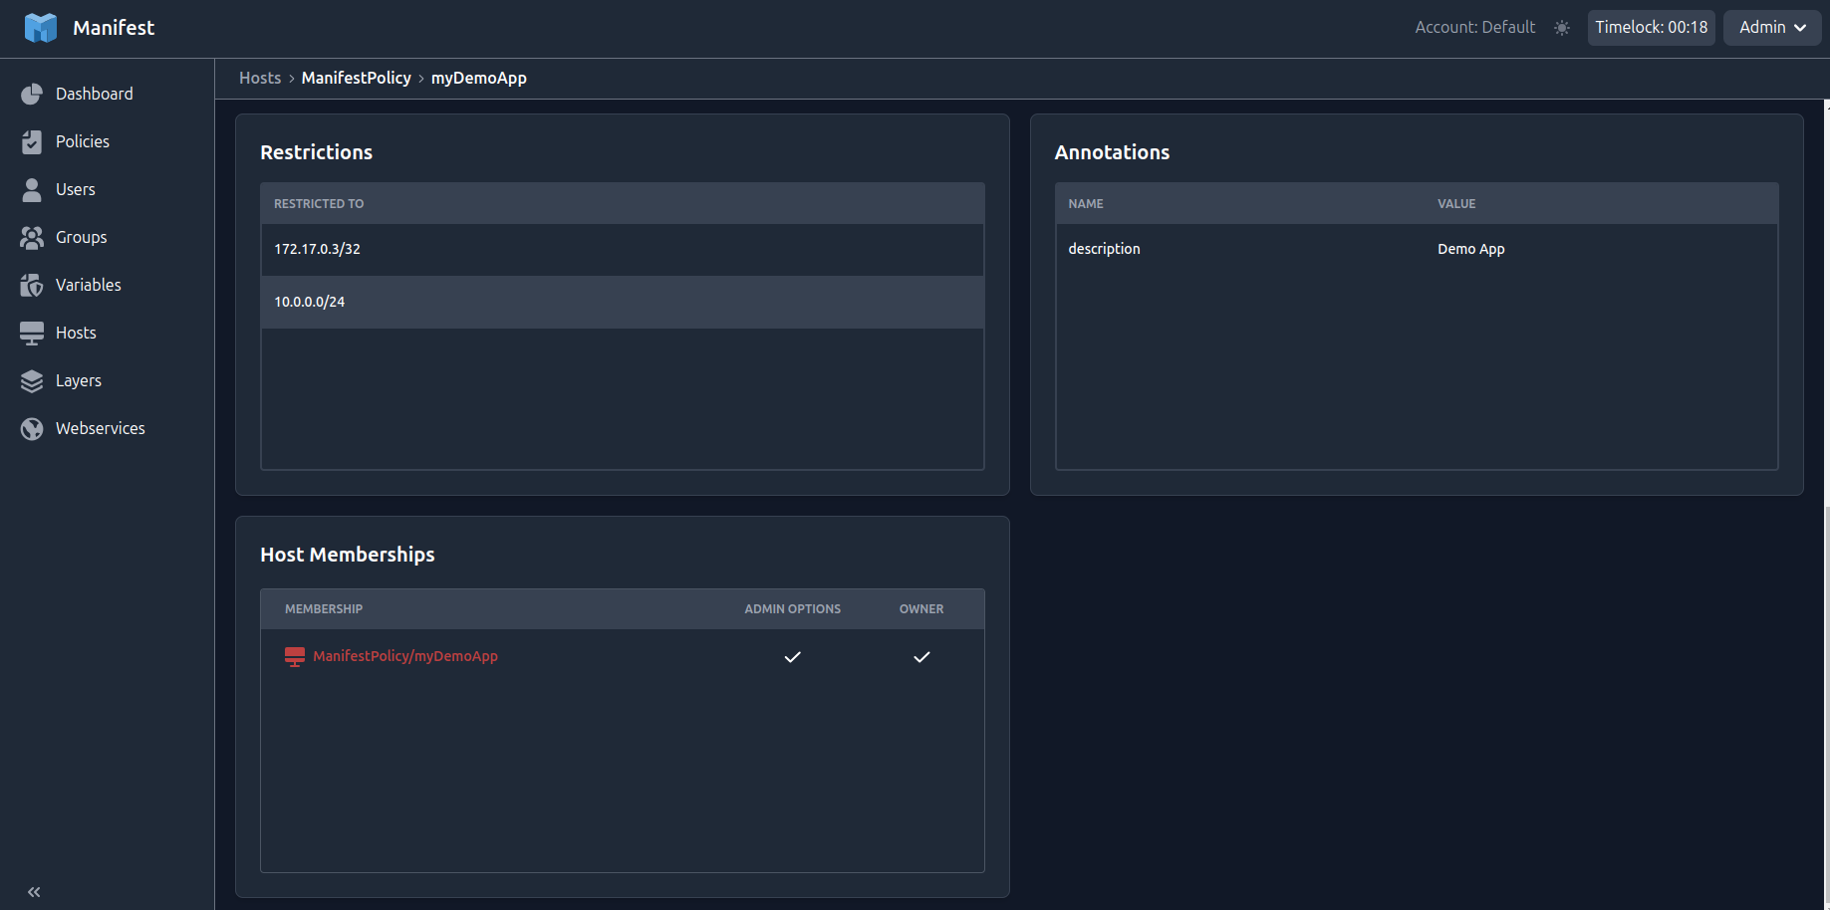Open ManifestPolicy/myDemoApp membership link
The width and height of the screenshot is (1830, 910).
[x=405, y=656]
